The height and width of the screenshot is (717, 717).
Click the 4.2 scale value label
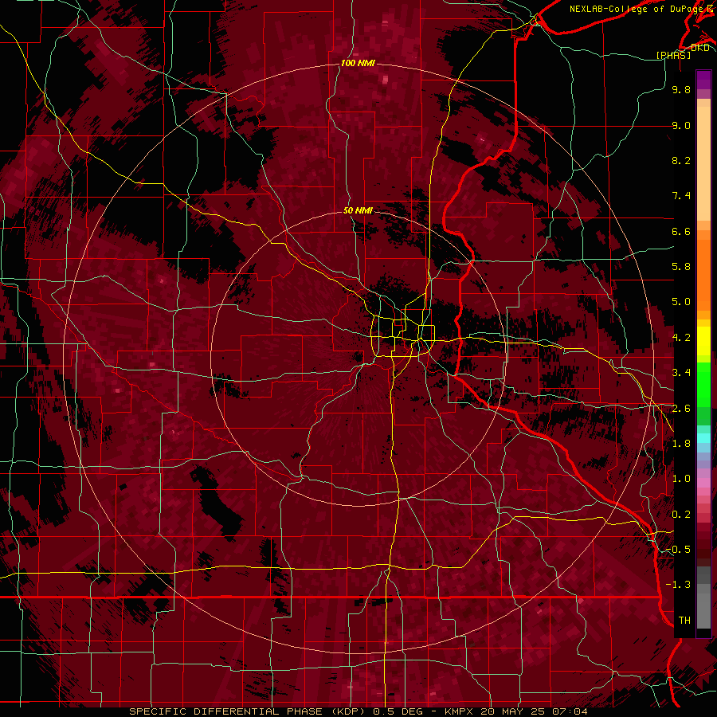click(681, 338)
